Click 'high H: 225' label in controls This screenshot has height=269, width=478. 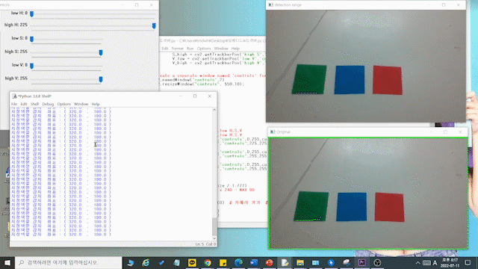[16, 25]
